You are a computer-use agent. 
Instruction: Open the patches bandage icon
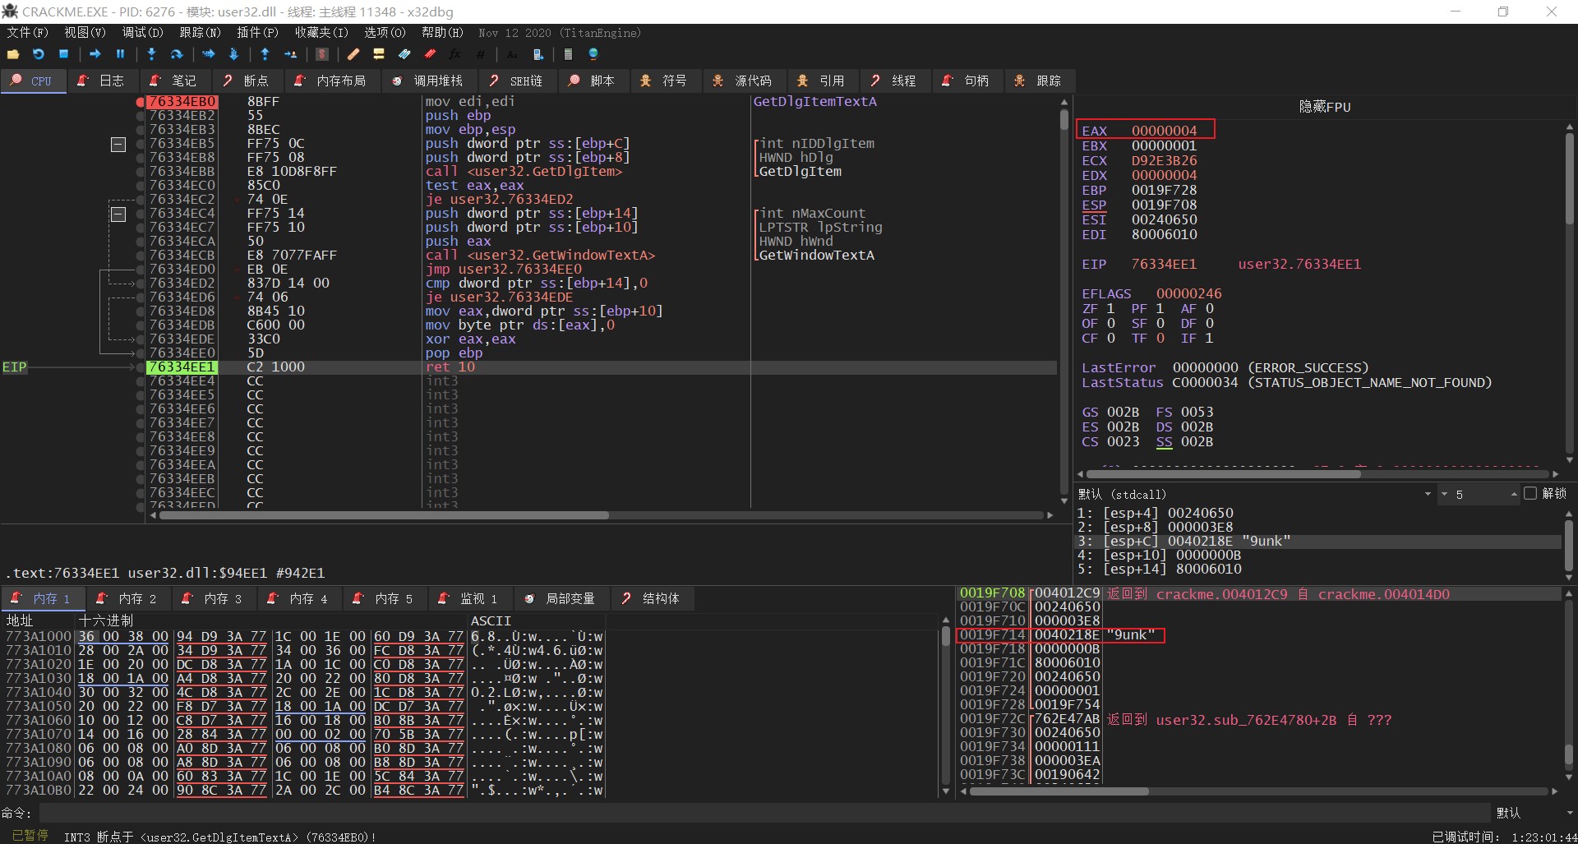[353, 54]
